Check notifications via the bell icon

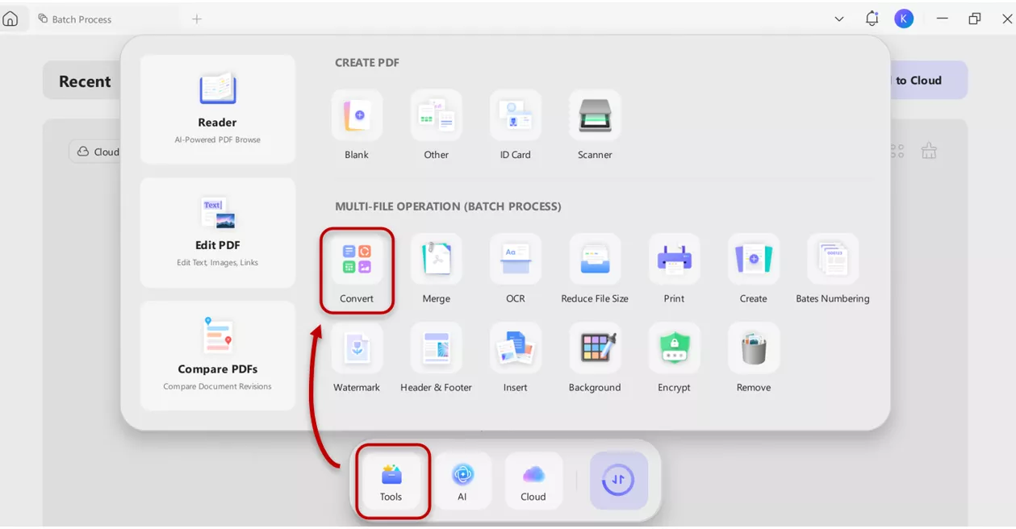tap(872, 18)
